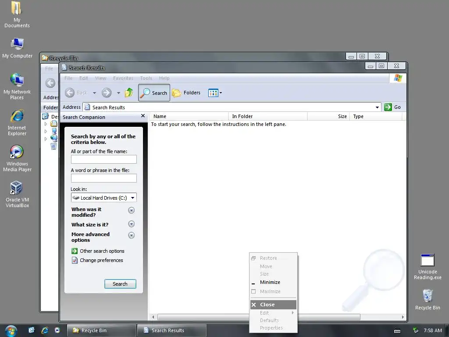This screenshot has width=449, height=337.
Task: Click the horizontal scrollbar left arrow
Action: [153, 317]
